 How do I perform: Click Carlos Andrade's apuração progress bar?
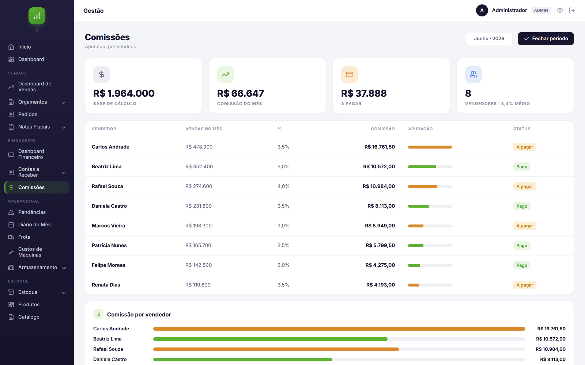tap(430, 147)
